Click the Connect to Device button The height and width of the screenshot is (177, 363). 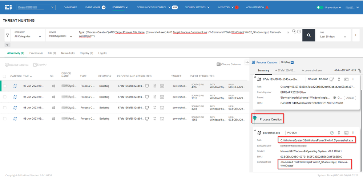click(x=17, y=65)
